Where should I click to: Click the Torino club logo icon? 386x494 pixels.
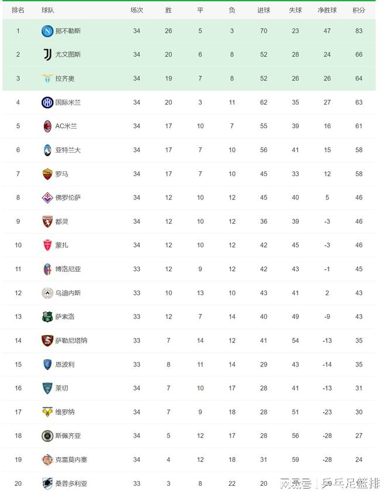pyautogui.click(x=47, y=222)
